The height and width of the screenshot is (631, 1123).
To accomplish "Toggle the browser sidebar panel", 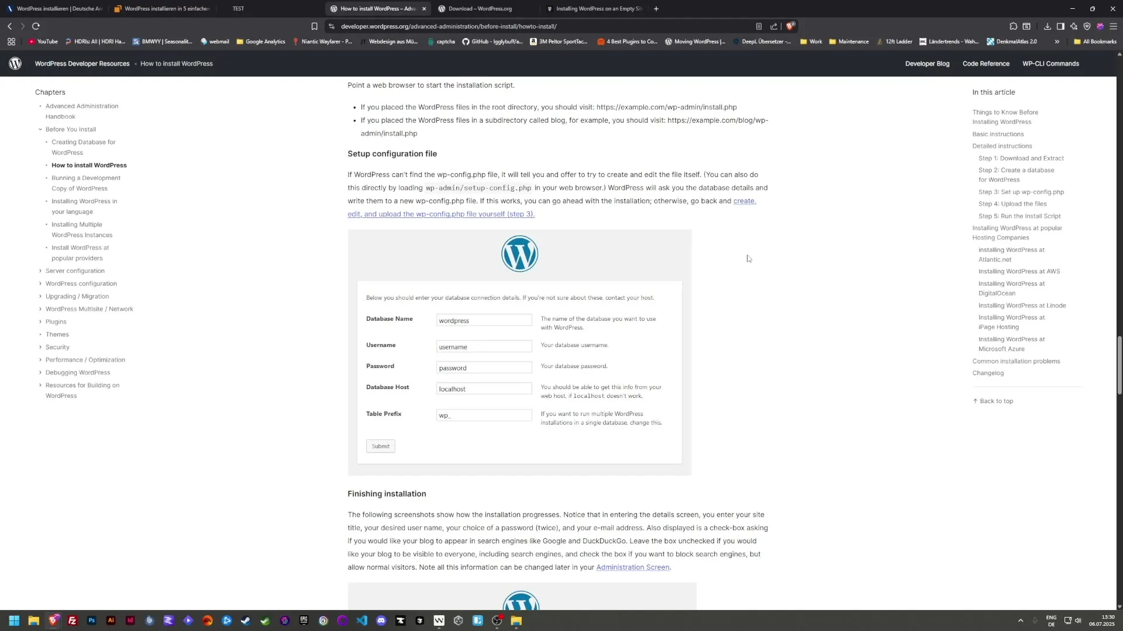I will 1061,26.
